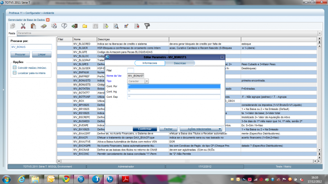Screen dimensions: 328x184
Task: Toggle Localizar palavra inteira checkbox
Action: (14, 73)
